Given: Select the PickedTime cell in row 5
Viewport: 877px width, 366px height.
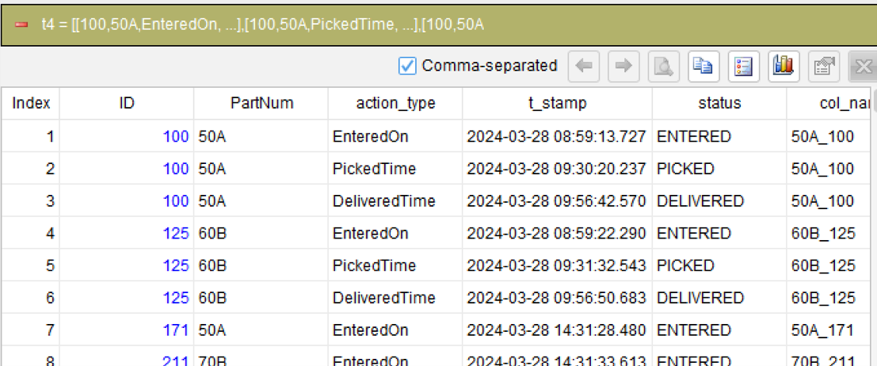Looking at the screenshot, I should 395,265.
